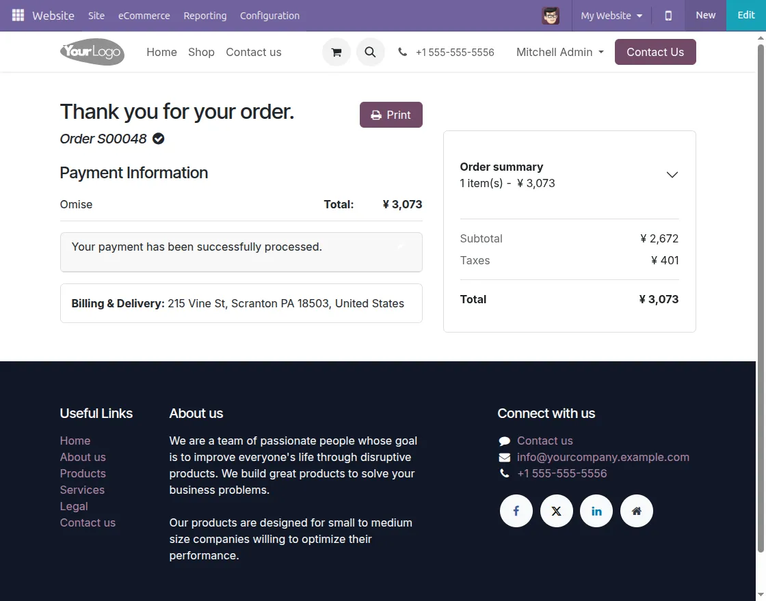Open the eCommerce menu
This screenshot has width=766, height=601.
coord(144,16)
